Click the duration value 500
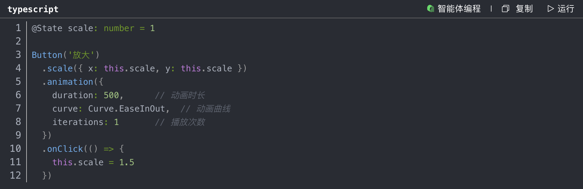This screenshot has width=583, height=189. coord(111,95)
